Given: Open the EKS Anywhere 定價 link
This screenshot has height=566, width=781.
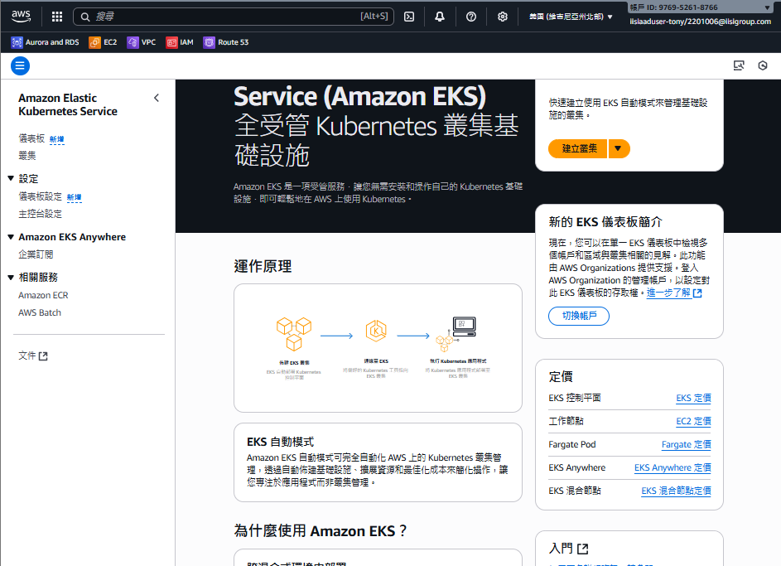Looking at the screenshot, I should pyautogui.click(x=673, y=468).
